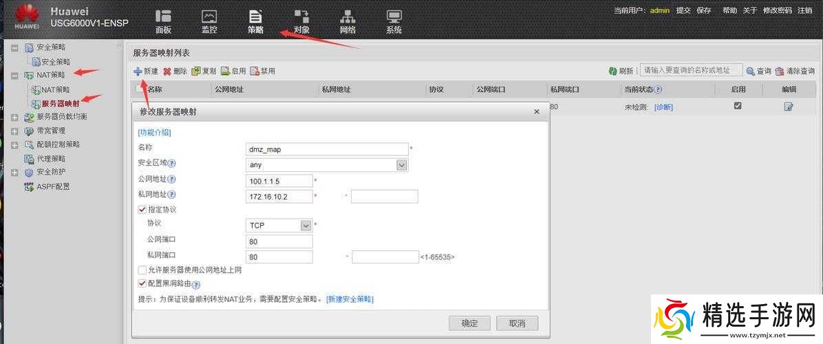823x344 pixels.
Task: Toggle the 指定协议 checkbox
Action: (x=142, y=209)
